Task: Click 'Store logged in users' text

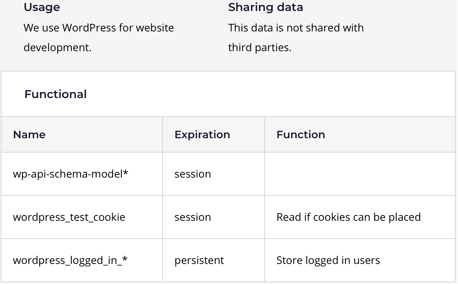Action: 328,260
